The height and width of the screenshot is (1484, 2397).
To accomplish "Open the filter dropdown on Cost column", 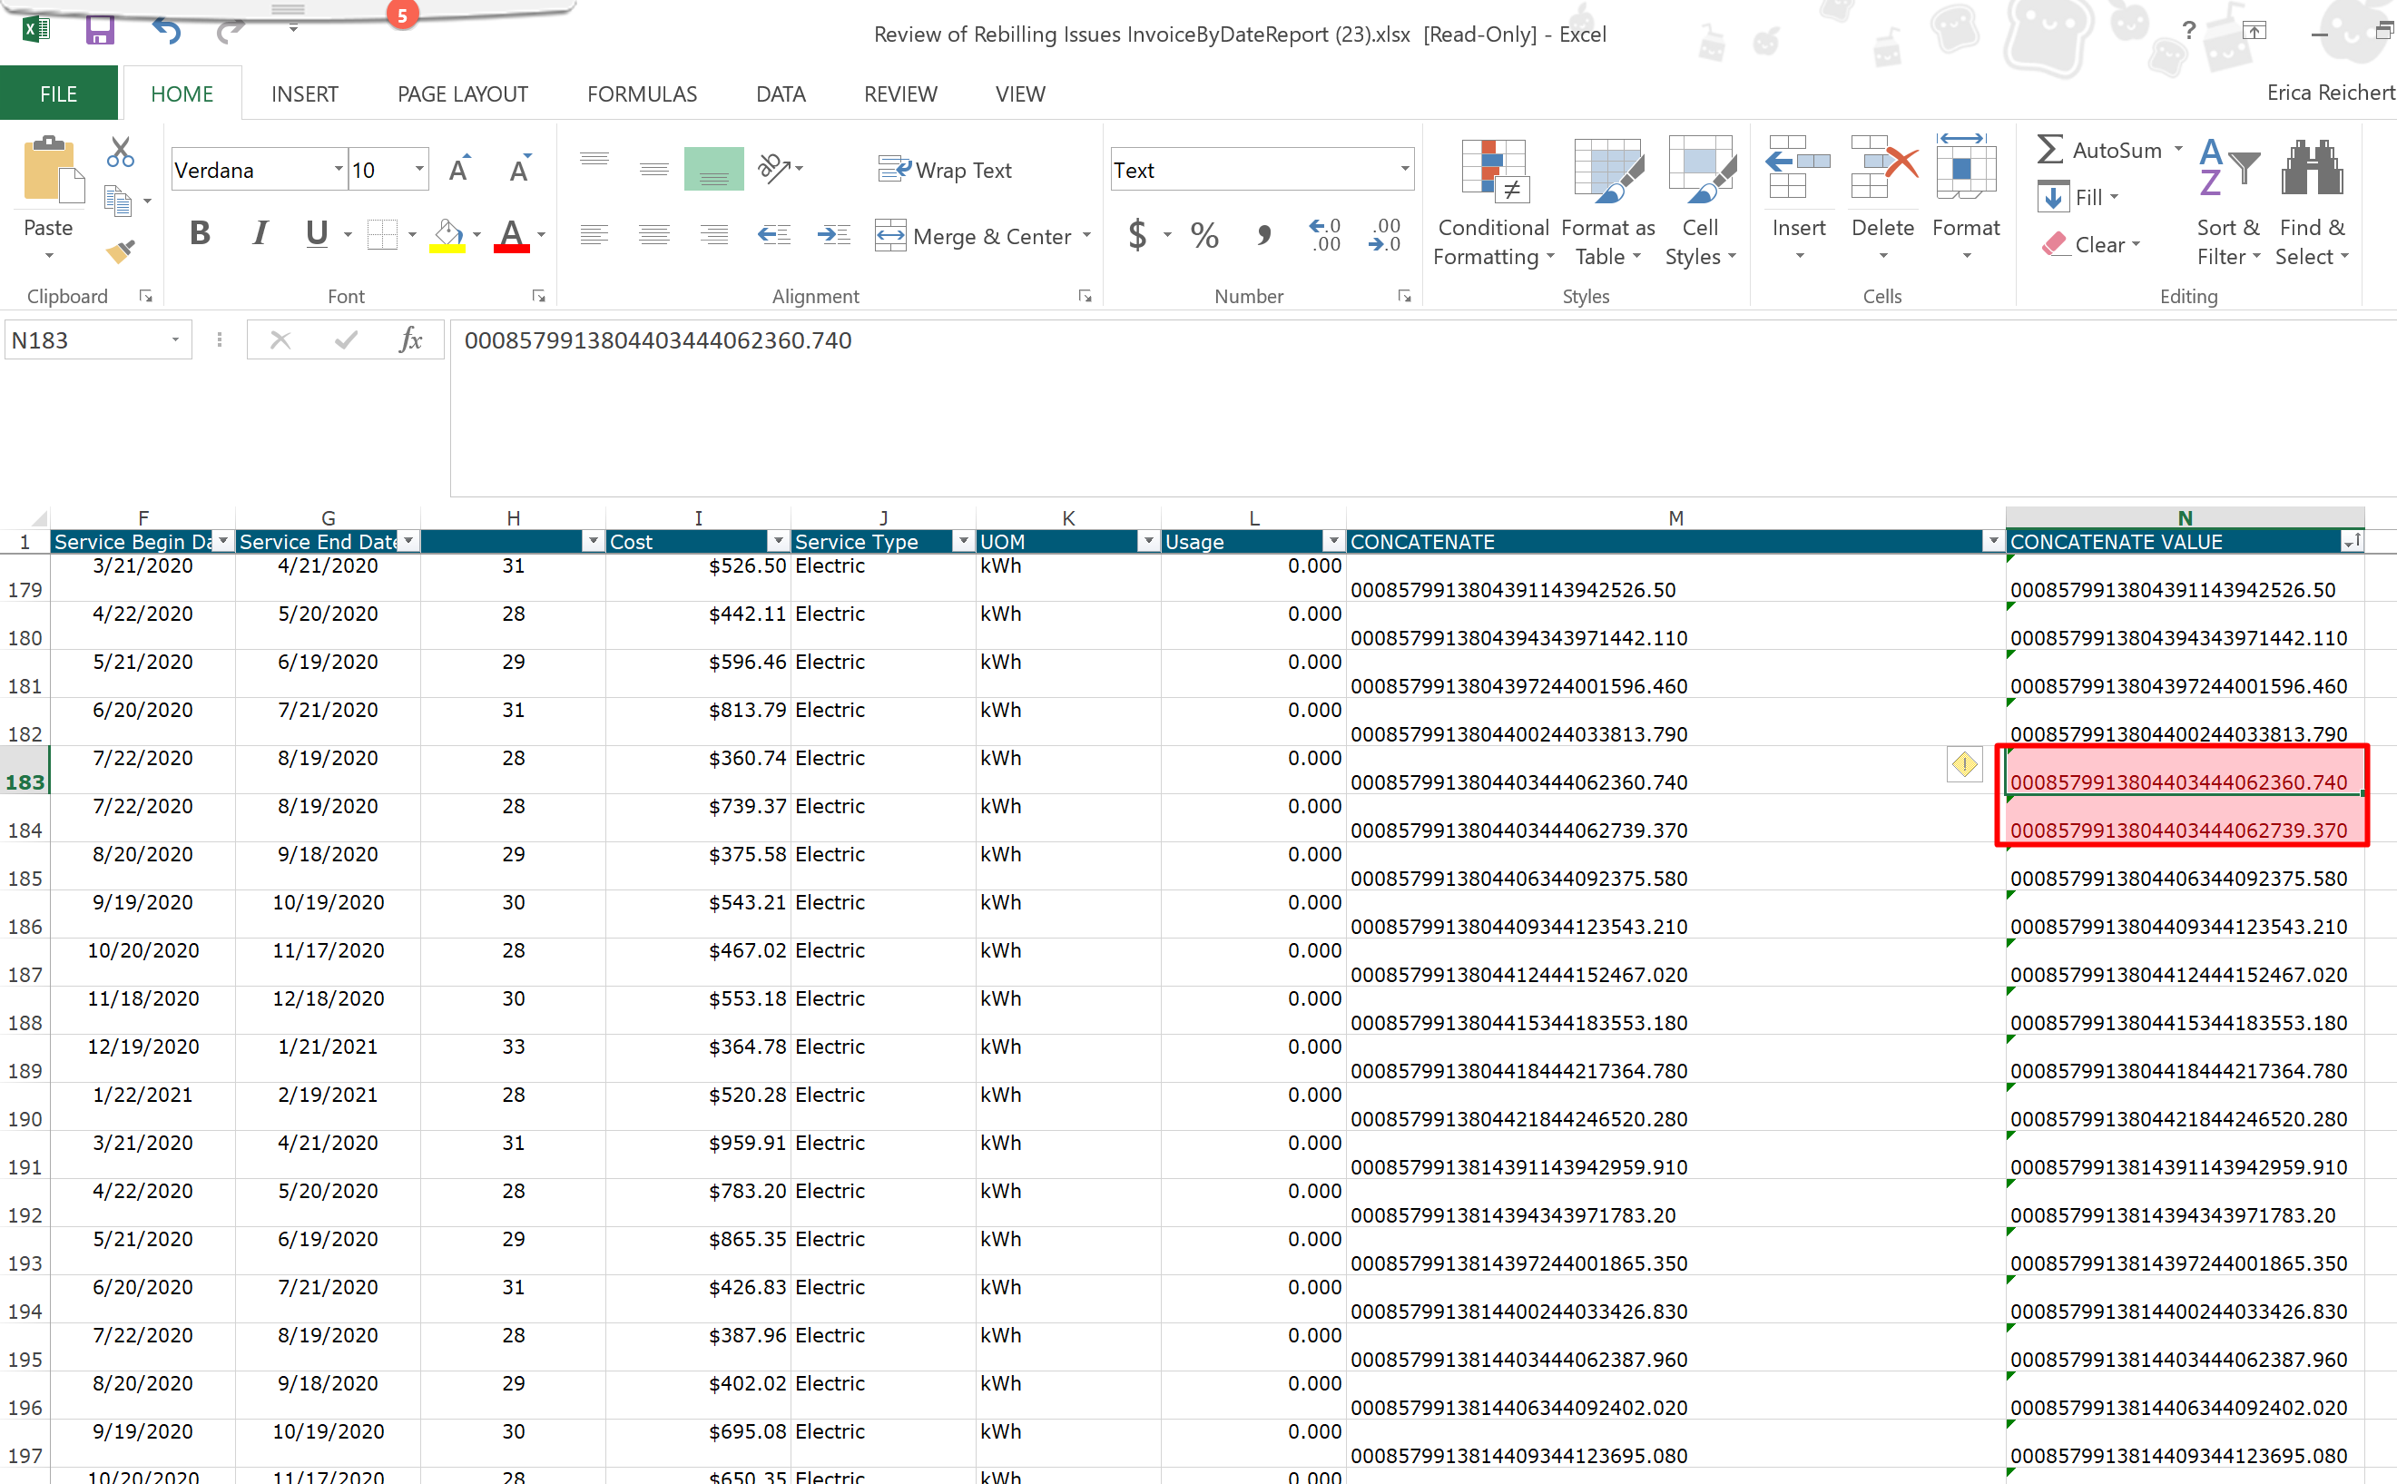I will pos(777,541).
